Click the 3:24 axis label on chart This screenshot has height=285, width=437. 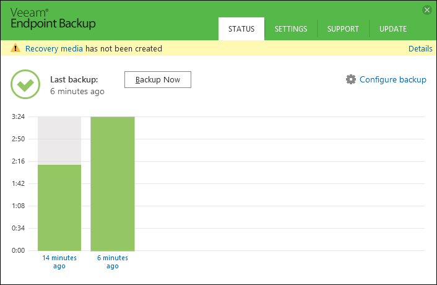18,116
